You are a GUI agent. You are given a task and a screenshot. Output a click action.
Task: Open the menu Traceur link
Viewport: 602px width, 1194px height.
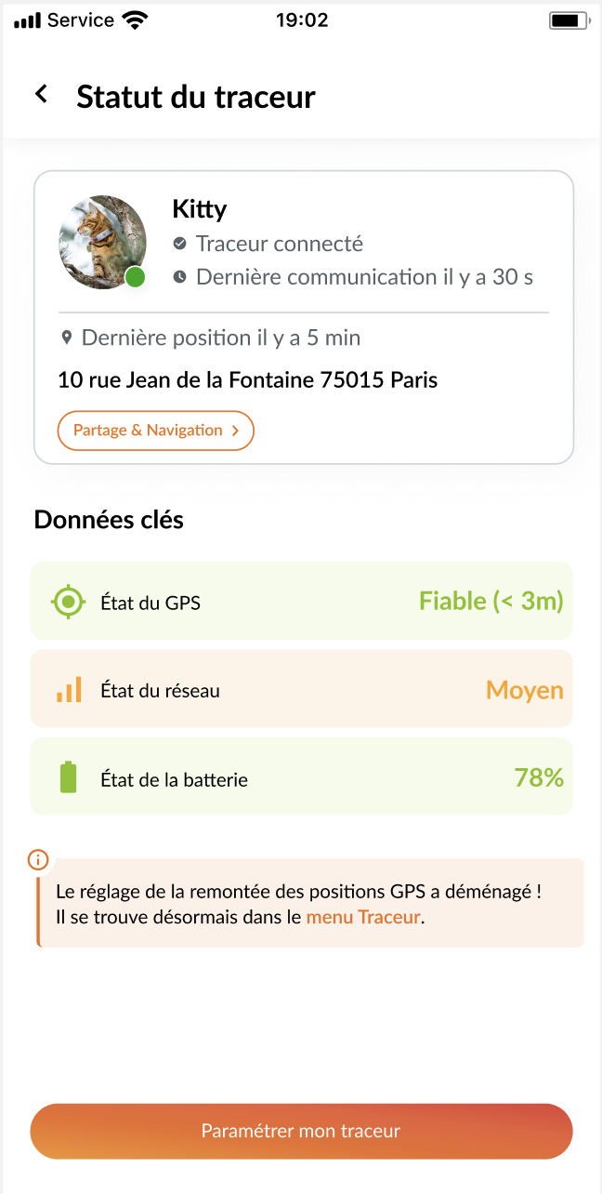point(363,918)
